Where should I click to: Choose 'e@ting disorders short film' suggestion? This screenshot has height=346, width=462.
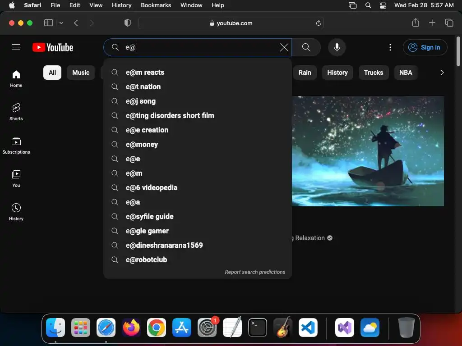[198, 116]
